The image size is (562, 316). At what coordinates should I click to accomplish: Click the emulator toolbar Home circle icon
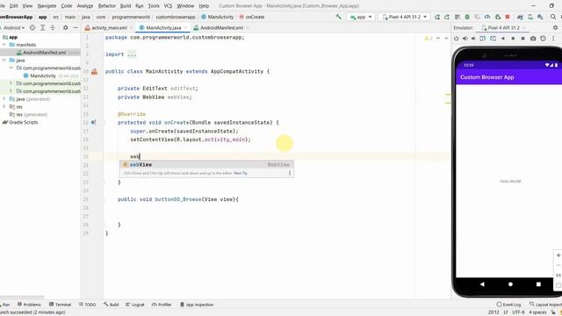[x=513, y=39]
